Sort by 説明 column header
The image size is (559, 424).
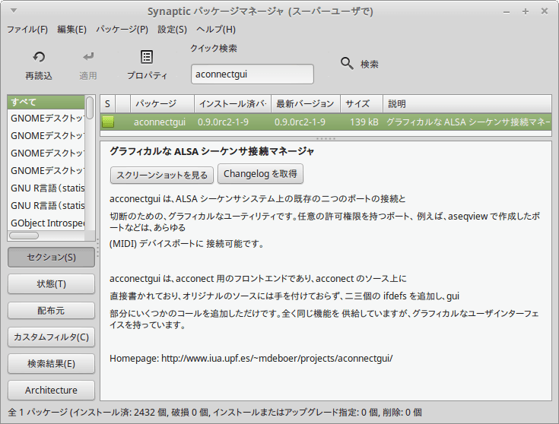point(467,104)
